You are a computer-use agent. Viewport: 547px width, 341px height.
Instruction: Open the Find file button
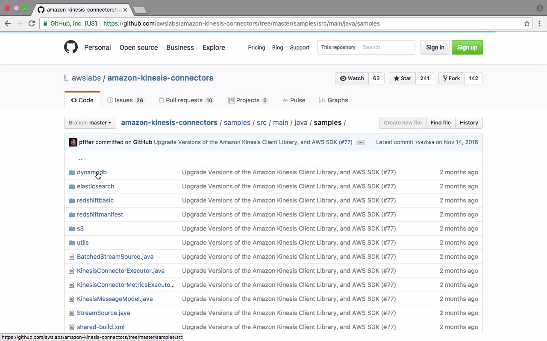(441, 123)
